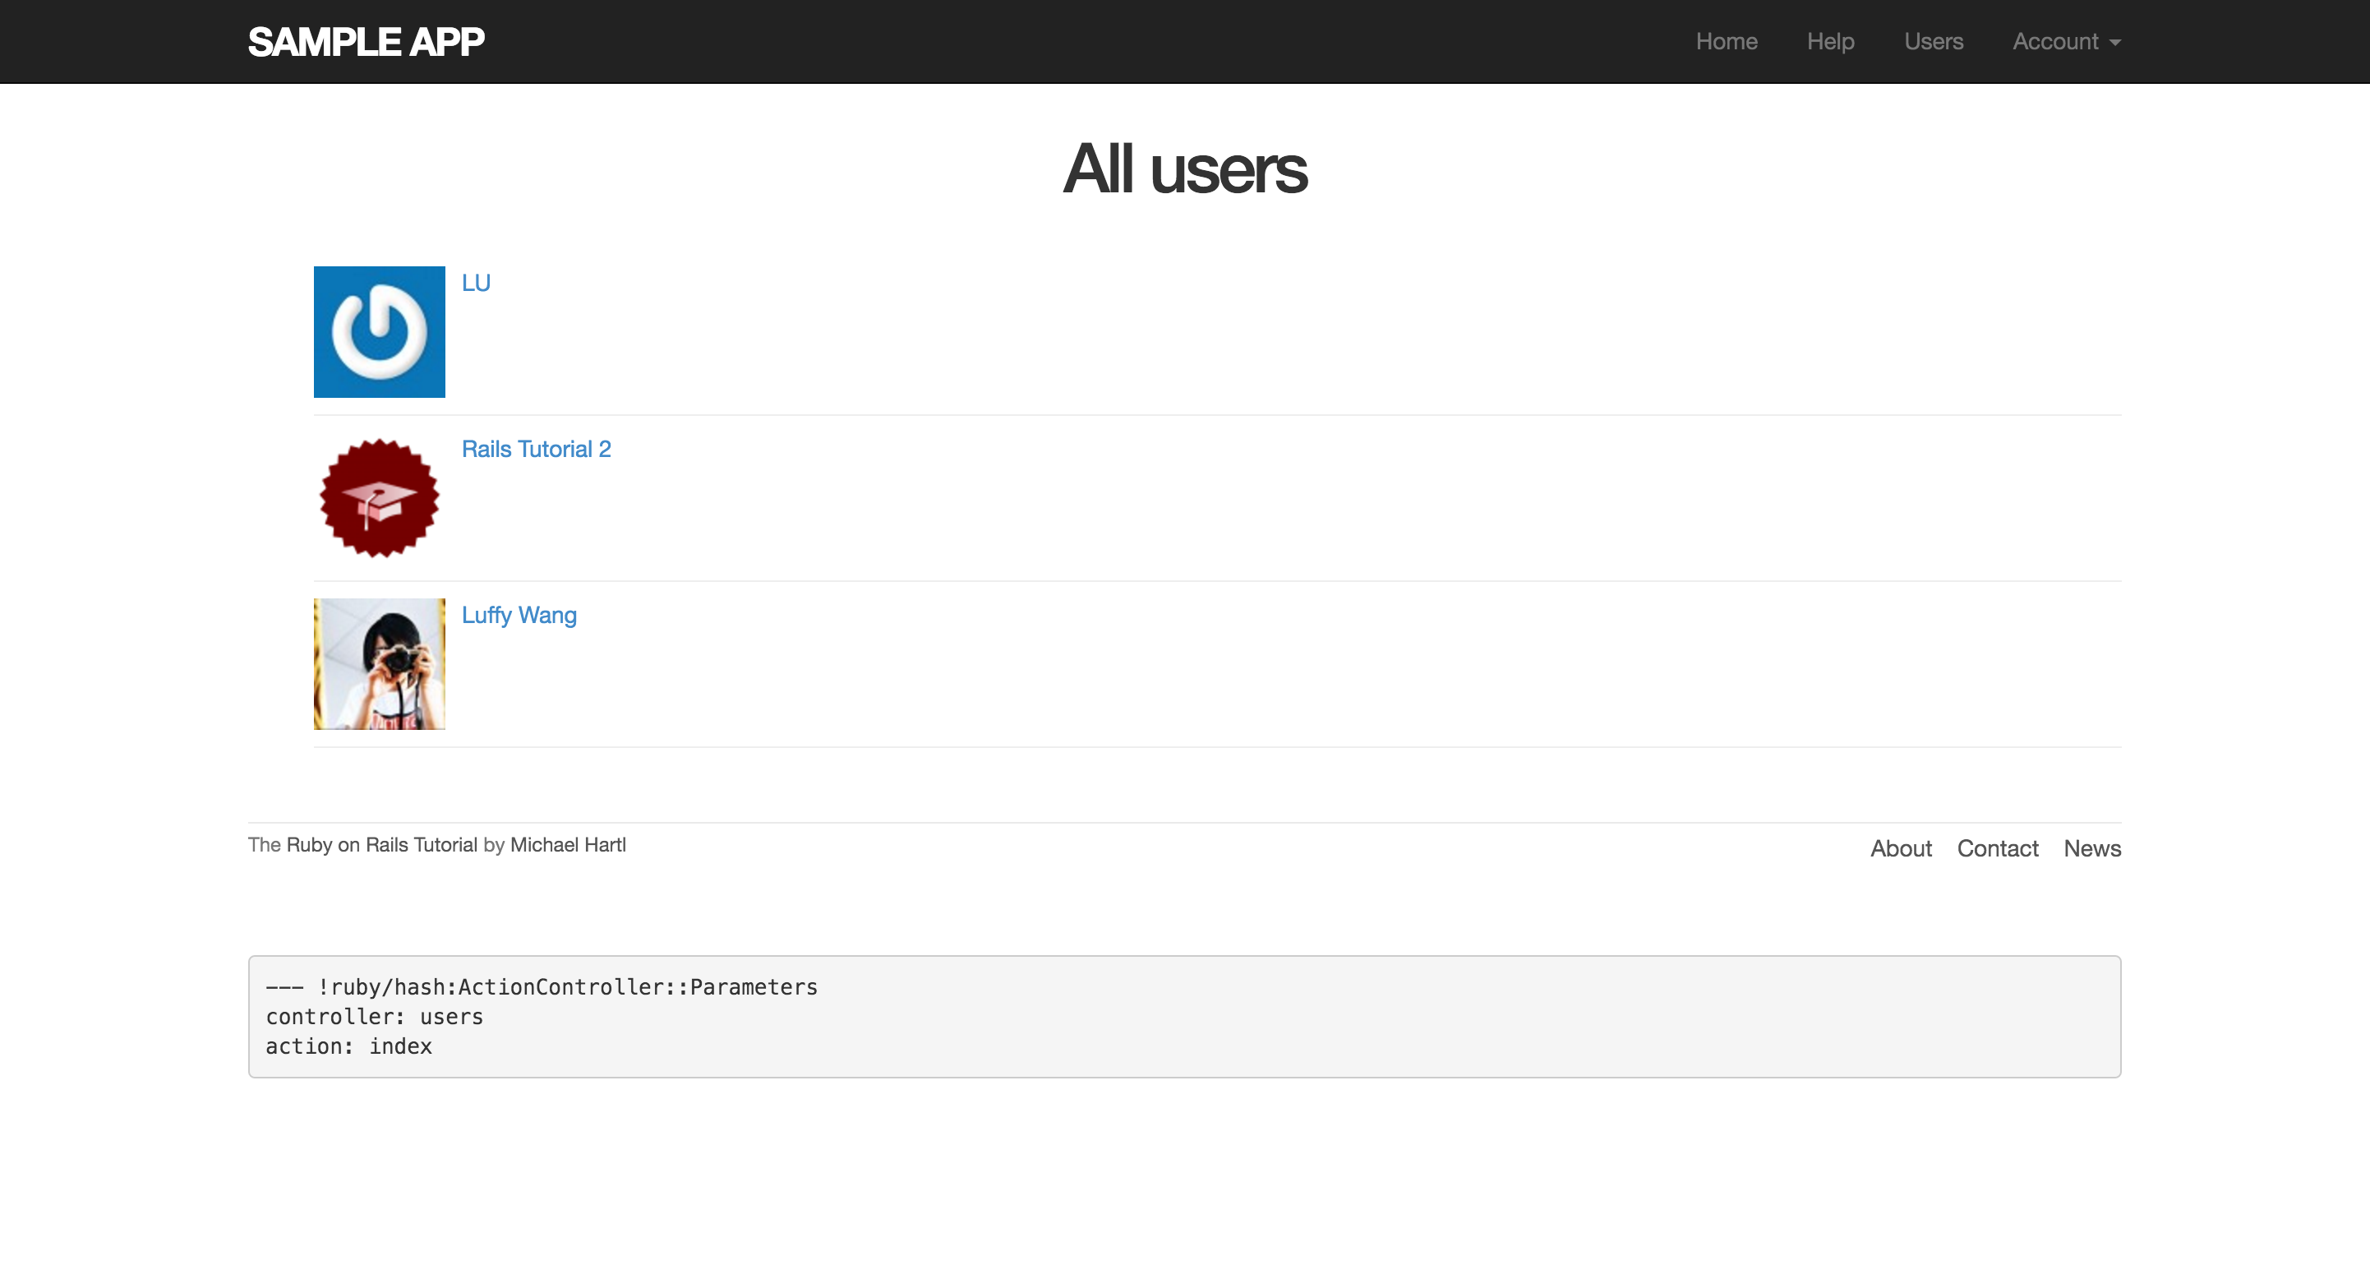Viewport: 2370px width, 1279px height.
Task: Click the All users page heading
Action: coord(1184,169)
